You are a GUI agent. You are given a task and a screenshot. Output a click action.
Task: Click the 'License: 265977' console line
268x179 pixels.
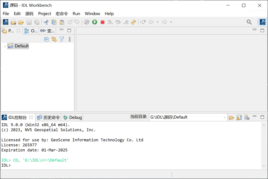pos(19,145)
